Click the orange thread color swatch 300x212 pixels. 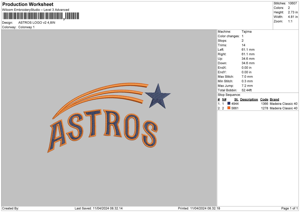tap(229, 108)
